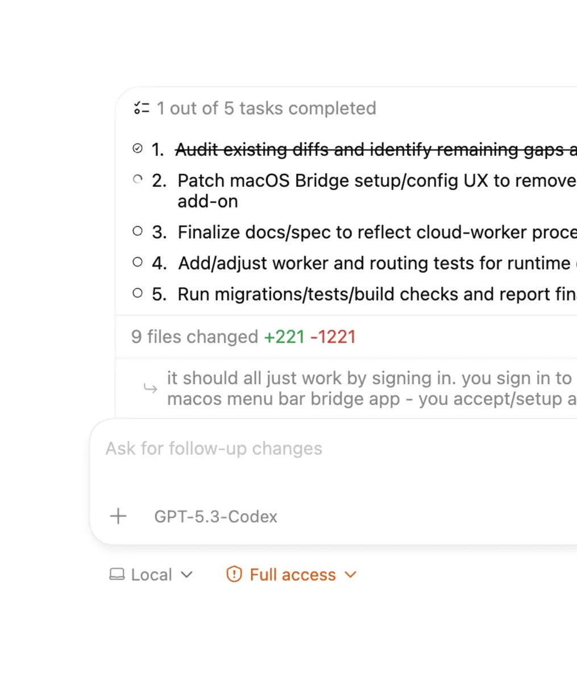The height and width of the screenshot is (682, 577).
Task: Open the Local environment dropdown
Action: pyautogui.click(x=151, y=575)
